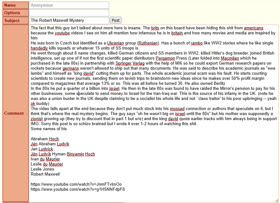Click the empty Options input field

[69, 13]
